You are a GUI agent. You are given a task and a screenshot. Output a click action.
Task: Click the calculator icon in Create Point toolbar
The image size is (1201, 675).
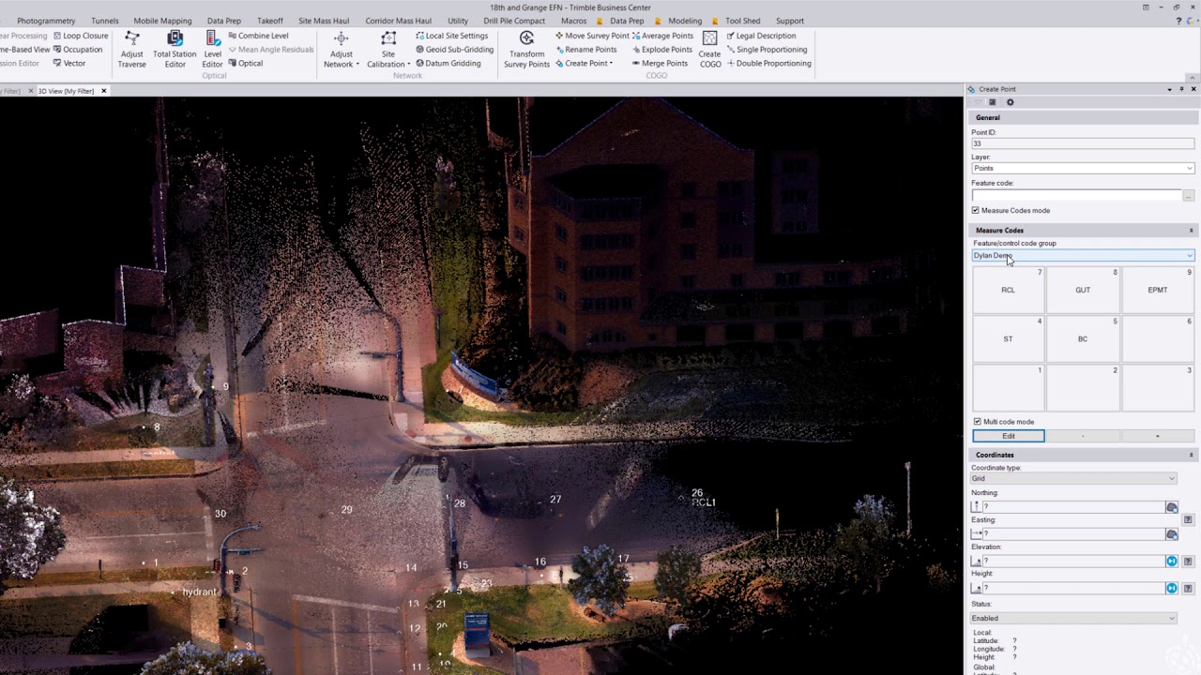click(992, 102)
